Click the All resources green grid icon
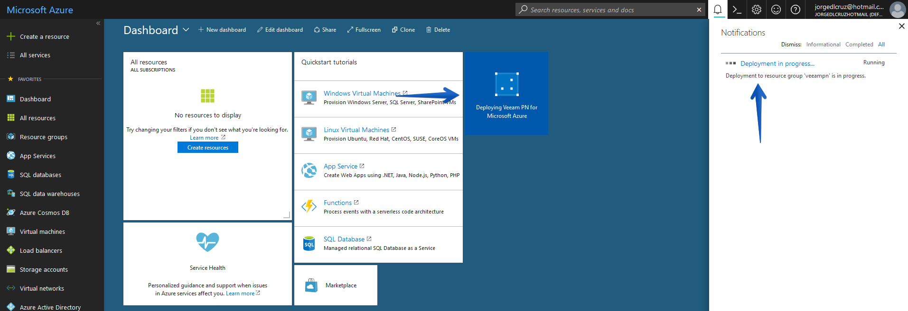Screen dimensions: 908x311 click(x=207, y=96)
